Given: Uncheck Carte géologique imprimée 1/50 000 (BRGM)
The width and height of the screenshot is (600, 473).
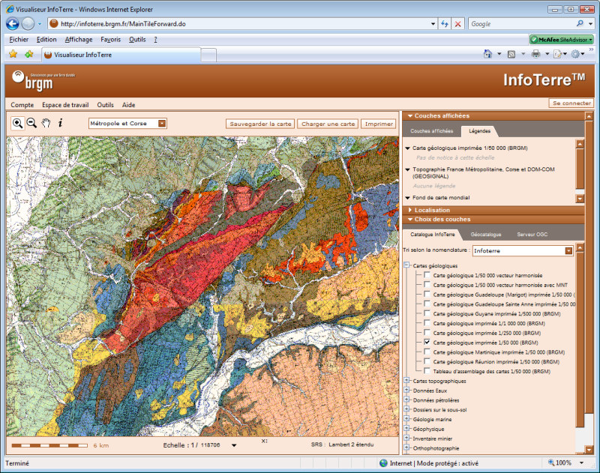Looking at the screenshot, I should click(x=427, y=343).
